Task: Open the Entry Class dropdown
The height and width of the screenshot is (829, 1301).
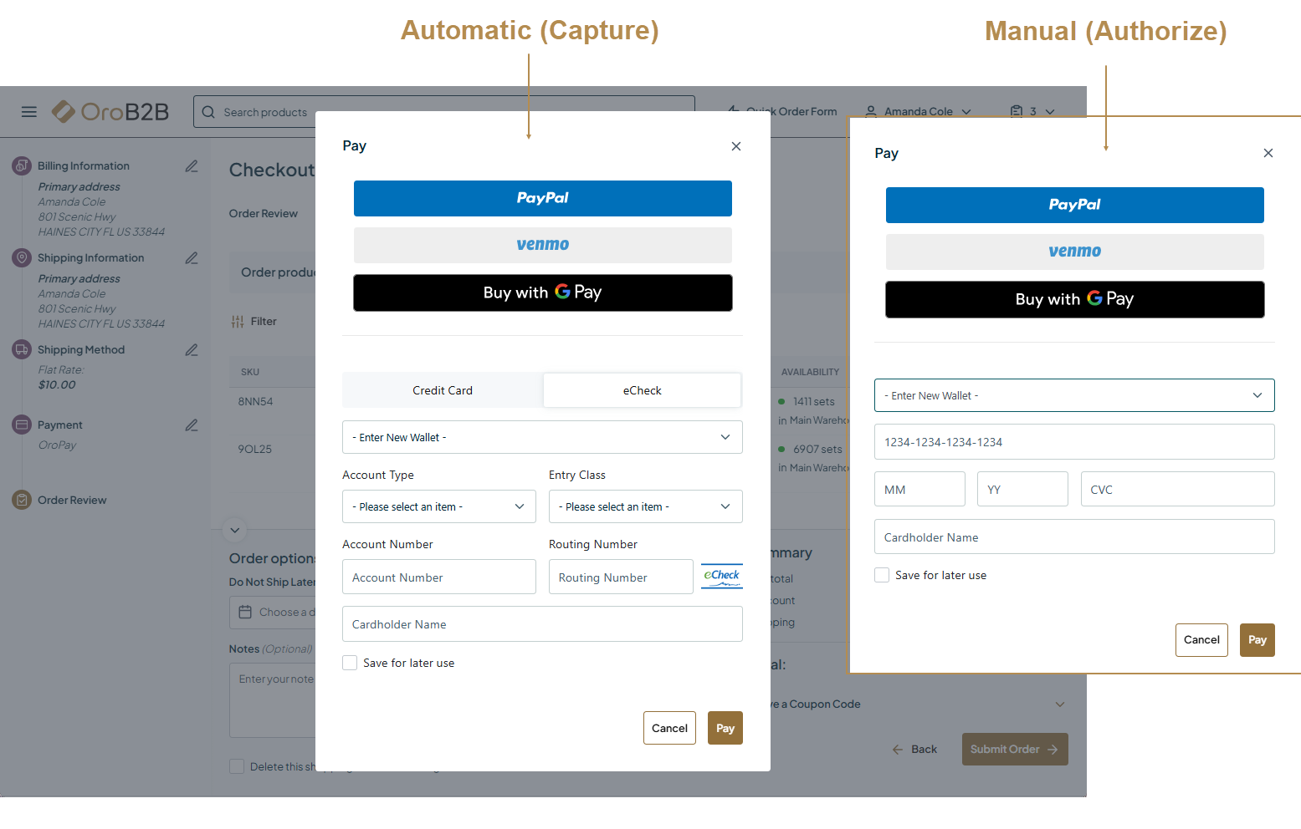Action: pos(645,506)
